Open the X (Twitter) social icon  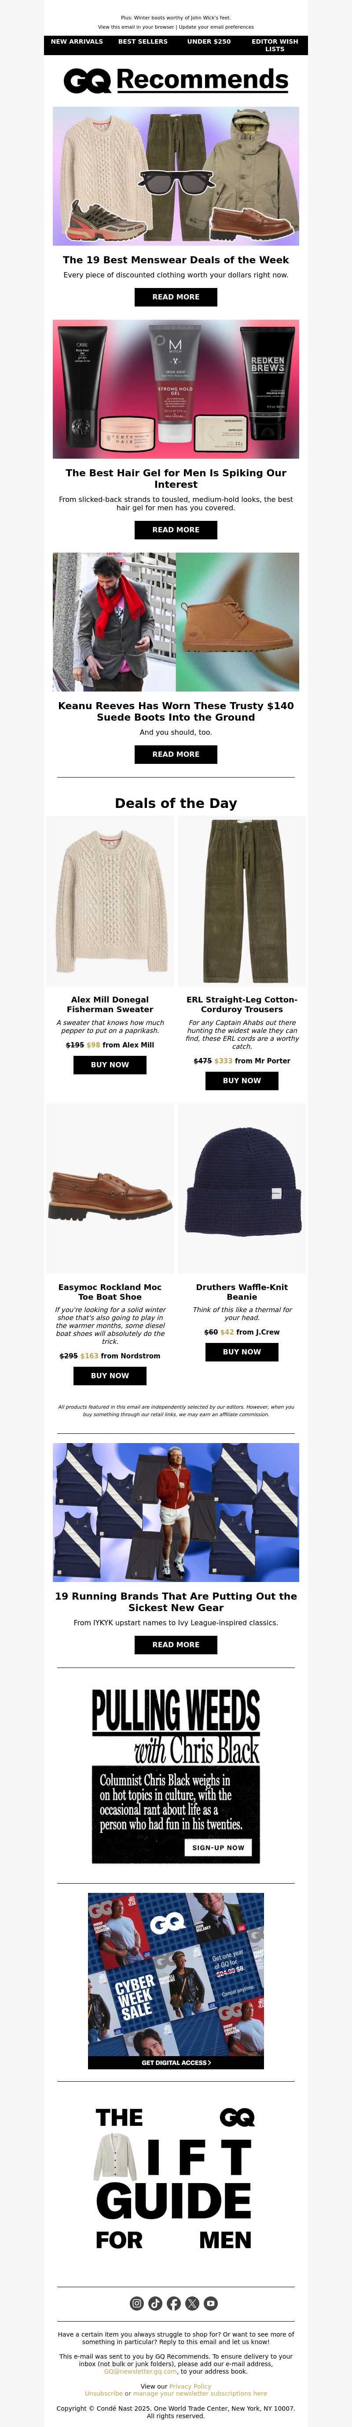click(x=192, y=2303)
